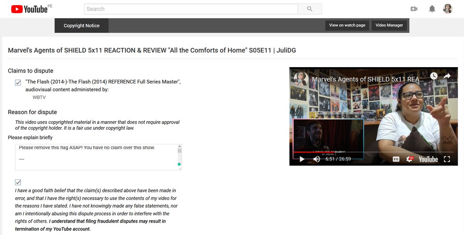Click the Share arrow in player

[x=447, y=76]
